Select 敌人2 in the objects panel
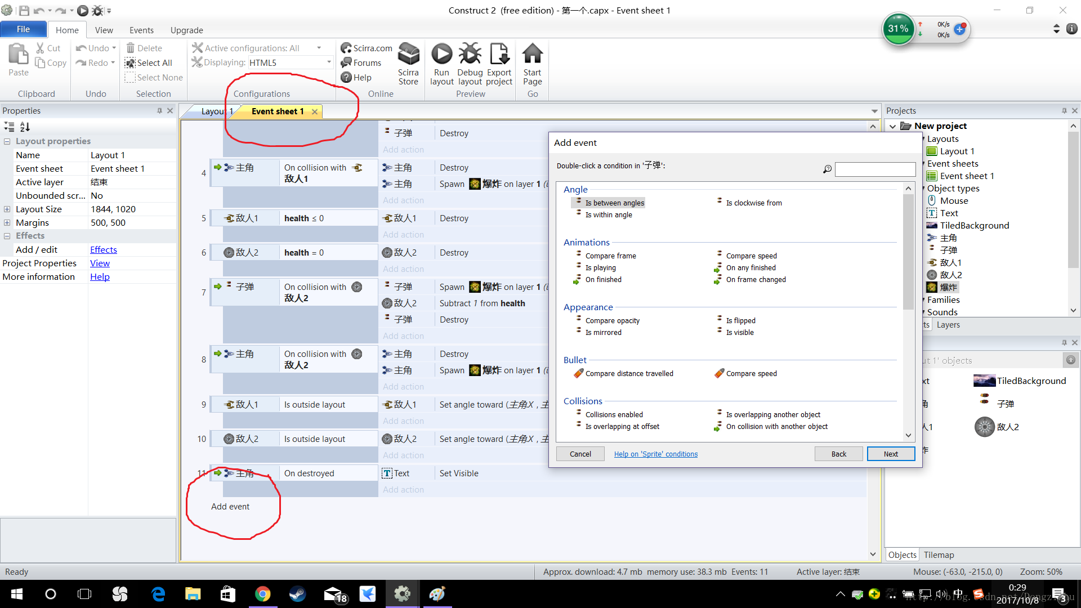The width and height of the screenshot is (1081, 608). [997, 427]
